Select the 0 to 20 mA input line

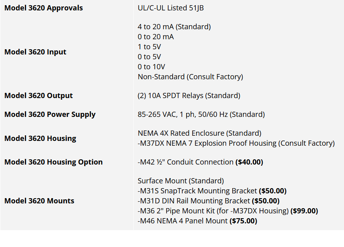pos(156,37)
